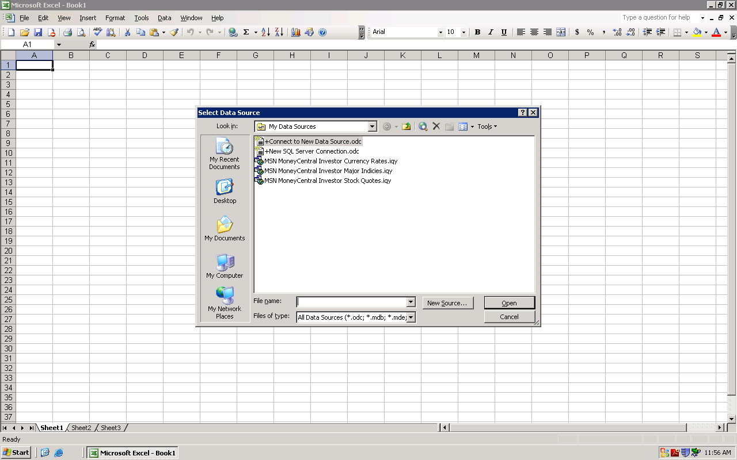
Task: Click the Microsoft Excel Help icon
Action: (x=322, y=32)
